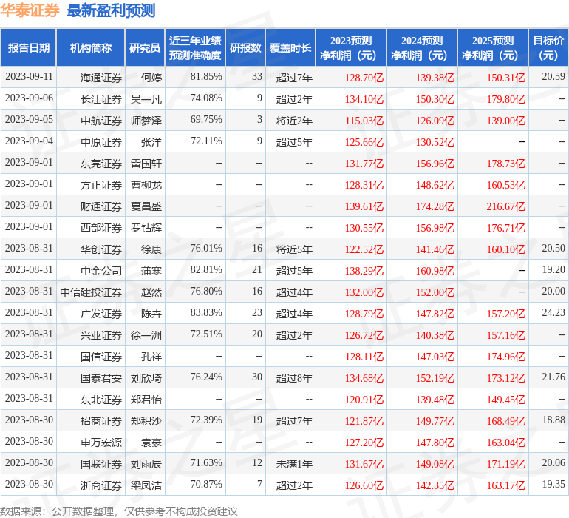Viewport: 569px width, 518px height.
Task: Click 2025 profit 216.67亿
Action: coord(506,206)
